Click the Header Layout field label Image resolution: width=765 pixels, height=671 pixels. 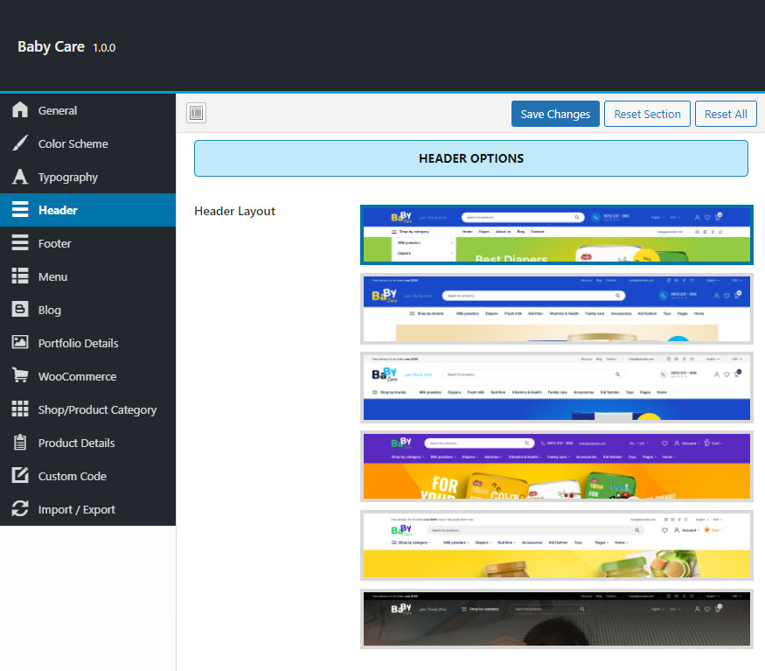click(234, 211)
